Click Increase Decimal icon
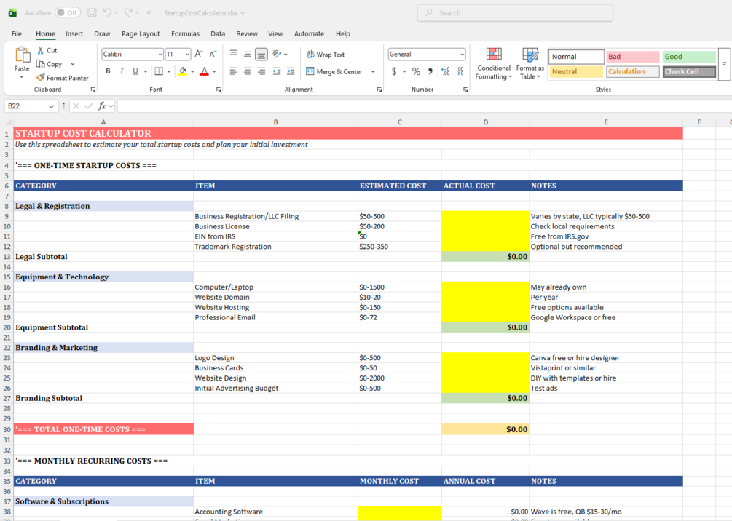This screenshot has height=521, width=732. pyautogui.click(x=445, y=71)
